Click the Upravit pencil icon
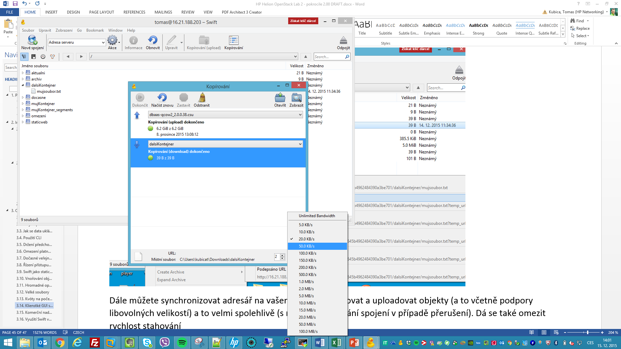The height and width of the screenshot is (349, 621). (x=171, y=40)
